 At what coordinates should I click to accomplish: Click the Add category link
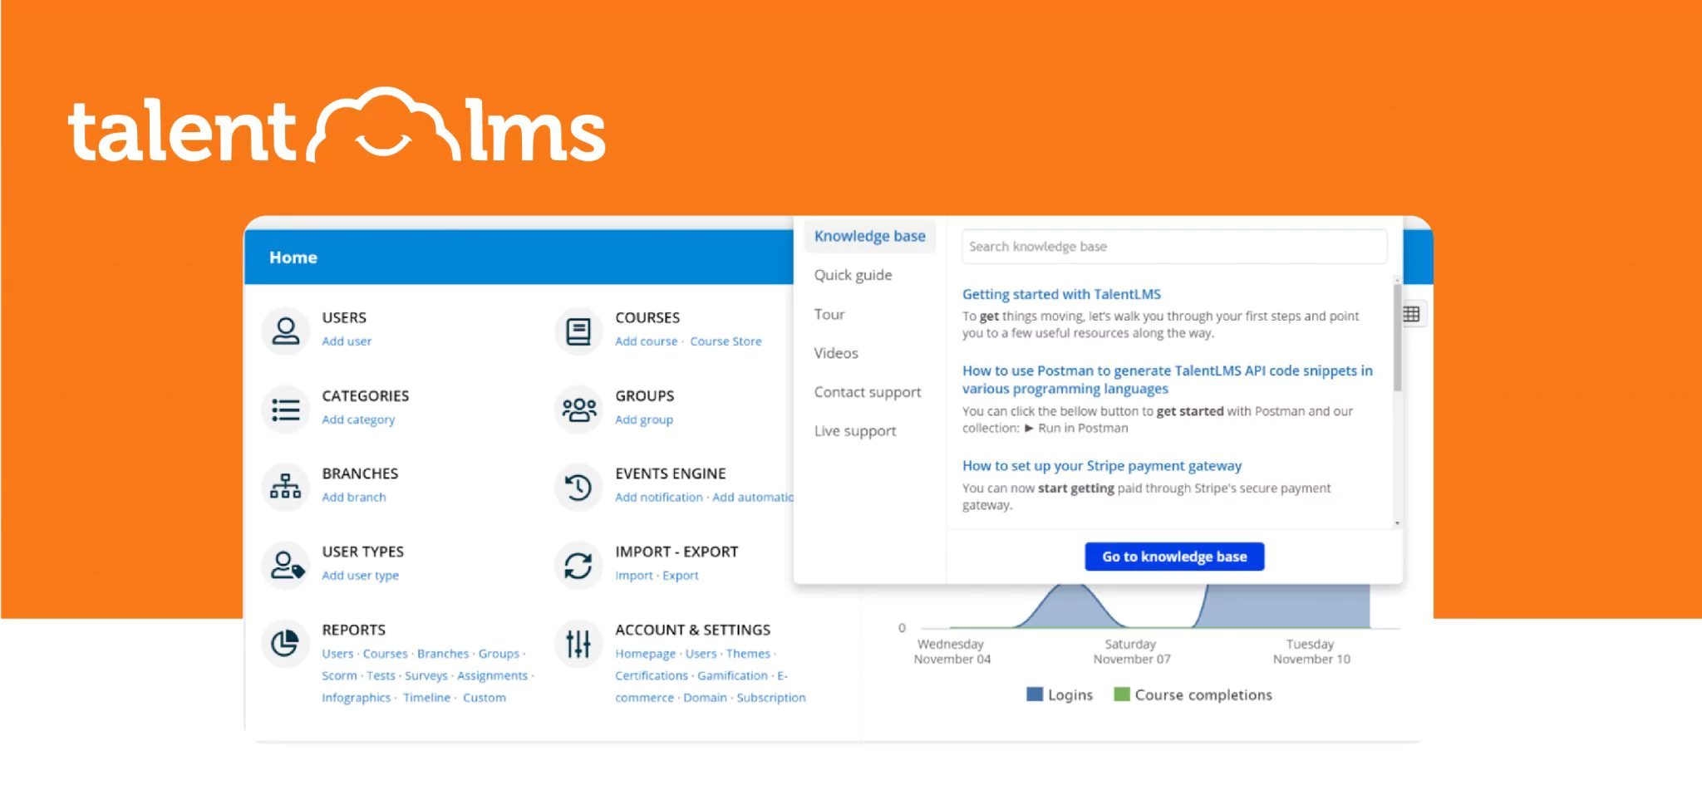click(358, 419)
